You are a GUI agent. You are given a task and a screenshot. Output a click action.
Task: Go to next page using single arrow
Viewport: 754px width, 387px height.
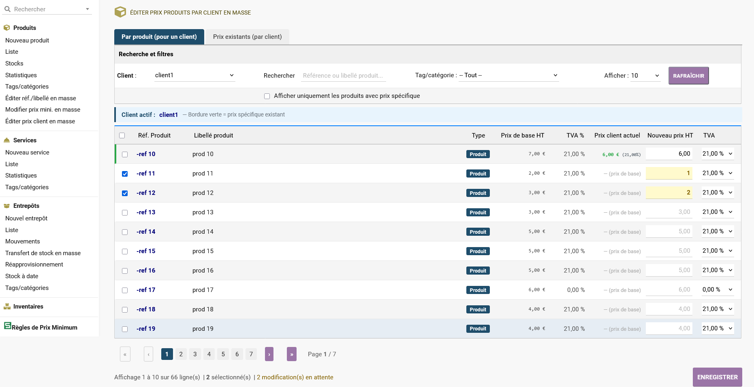click(269, 354)
